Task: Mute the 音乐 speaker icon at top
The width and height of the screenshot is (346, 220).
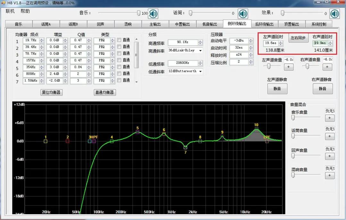Action: [x=153, y=13]
